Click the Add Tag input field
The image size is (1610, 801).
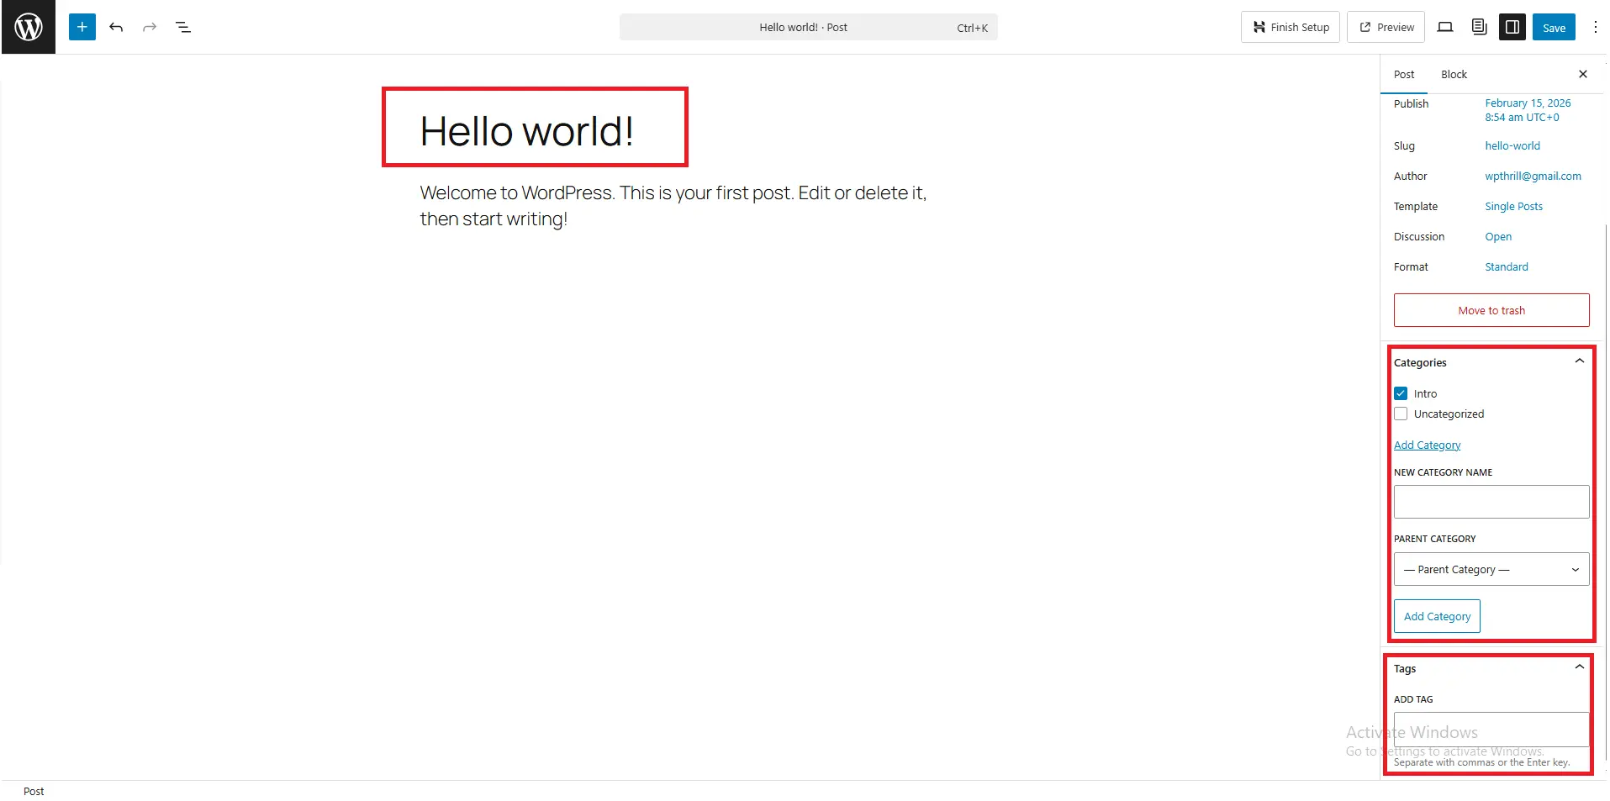[1489, 728]
